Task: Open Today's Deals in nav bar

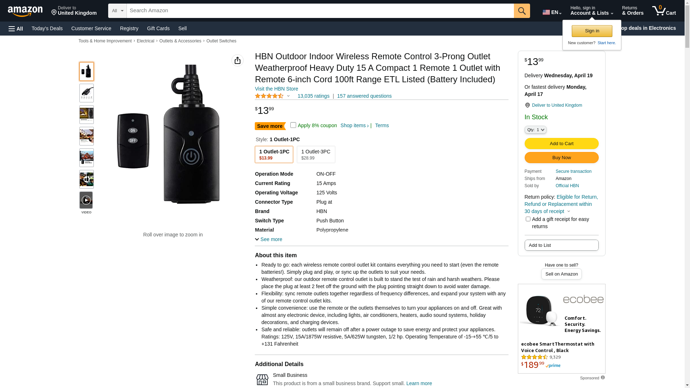Action: tap(47, 28)
